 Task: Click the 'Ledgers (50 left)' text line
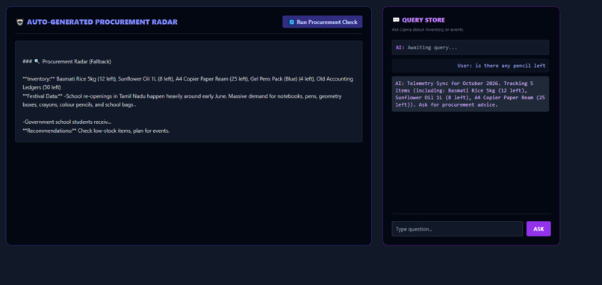[x=42, y=87]
